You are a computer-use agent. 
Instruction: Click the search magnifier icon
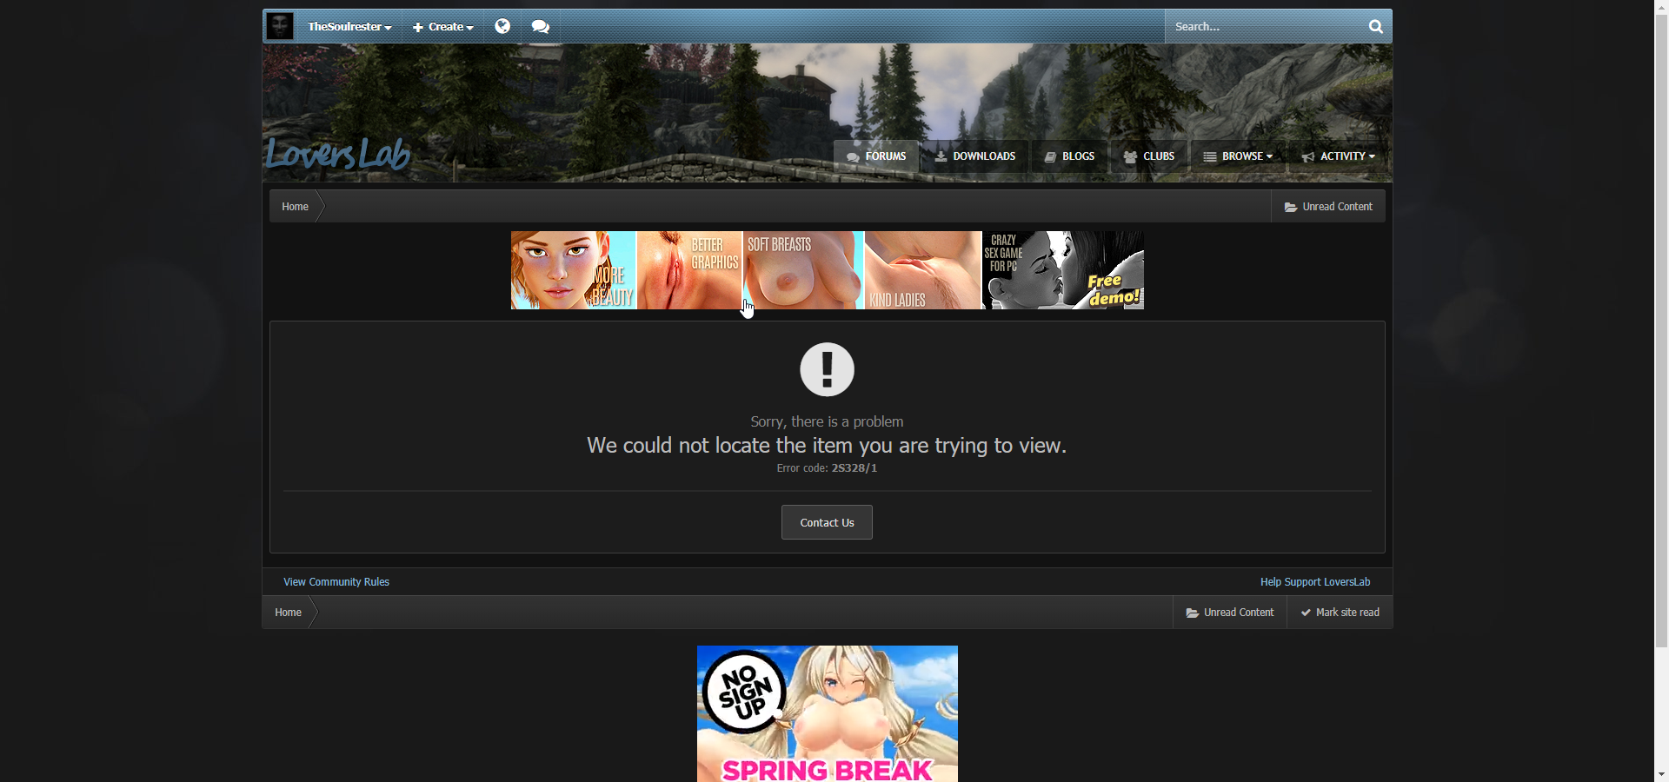coord(1376,27)
